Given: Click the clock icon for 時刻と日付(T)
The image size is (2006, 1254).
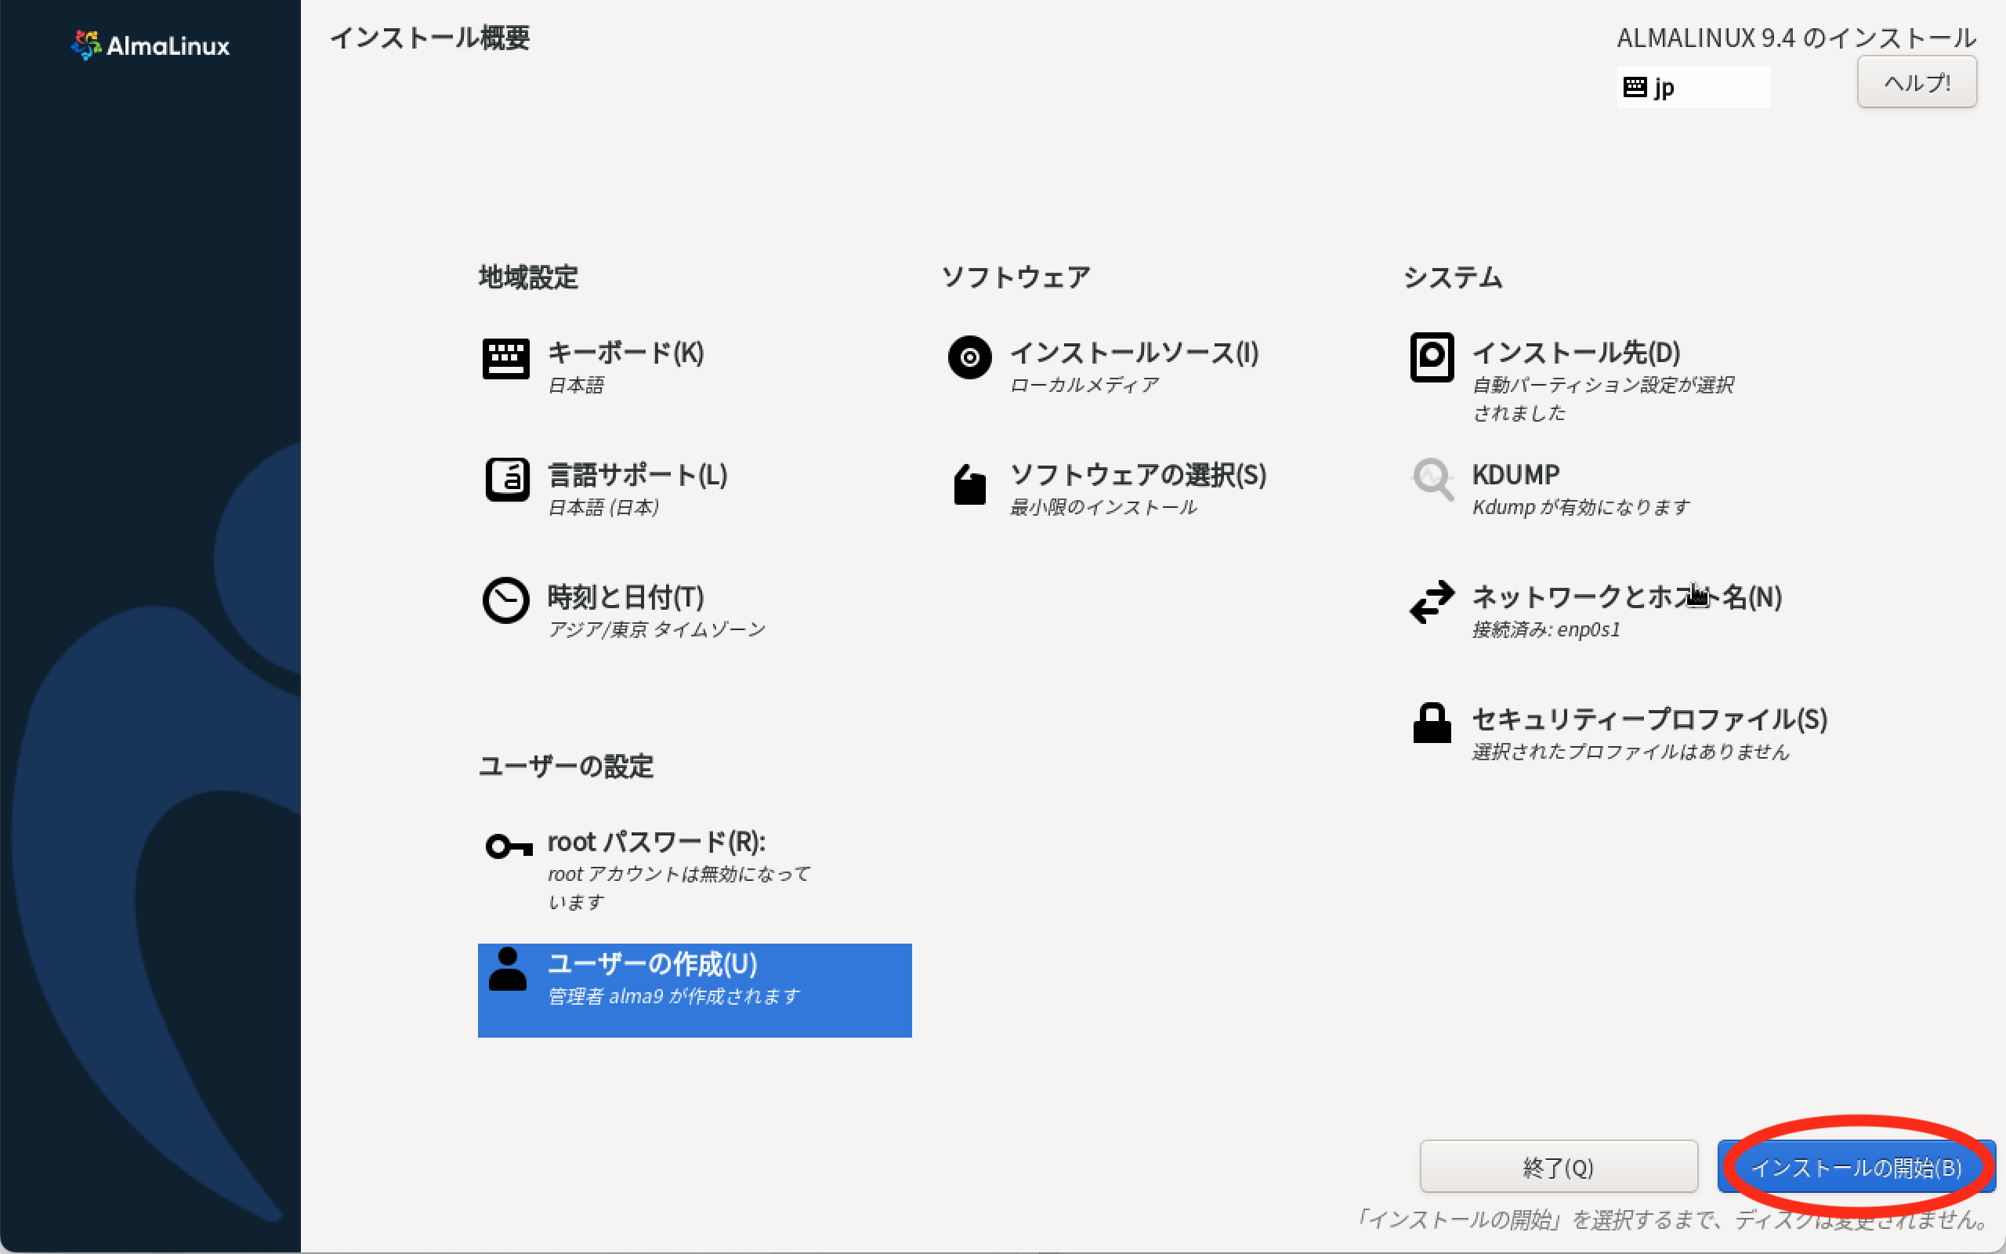Looking at the screenshot, I should [x=505, y=600].
